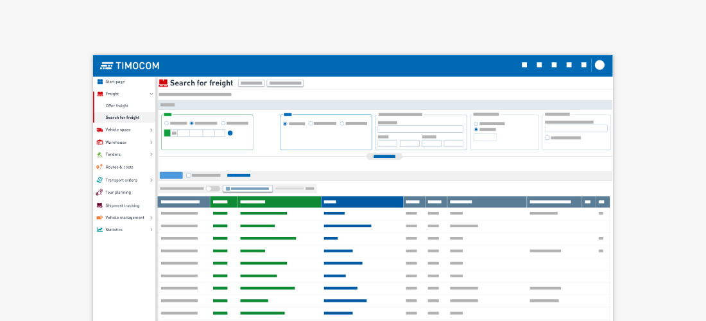Select Offer freight in sidebar

(x=117, y=106)
